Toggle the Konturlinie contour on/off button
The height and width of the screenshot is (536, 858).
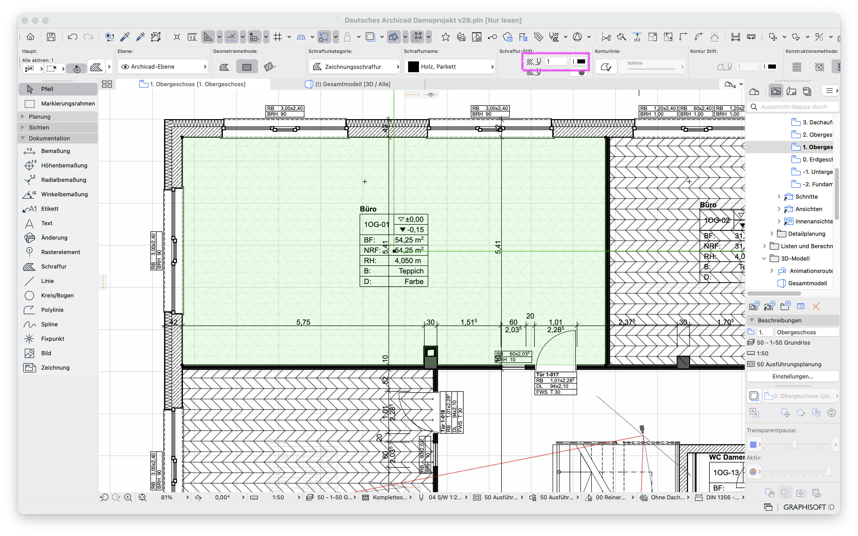click(x=606, y=67)
